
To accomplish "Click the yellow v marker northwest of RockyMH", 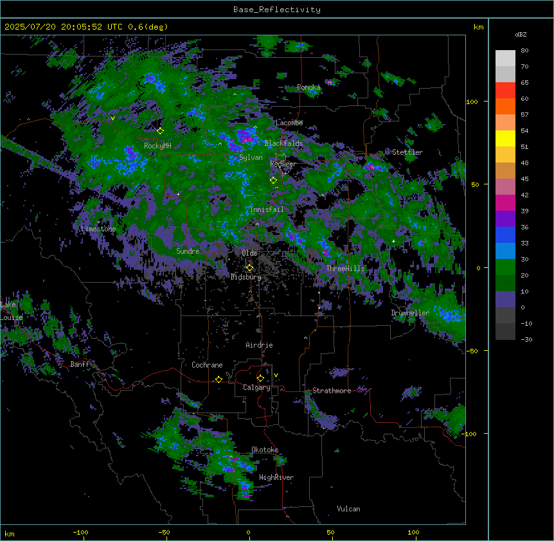I will coord(112,118).
